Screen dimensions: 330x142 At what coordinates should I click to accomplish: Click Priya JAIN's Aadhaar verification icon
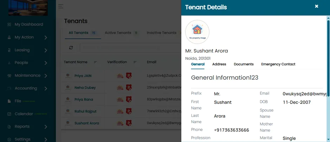point(120,76)
